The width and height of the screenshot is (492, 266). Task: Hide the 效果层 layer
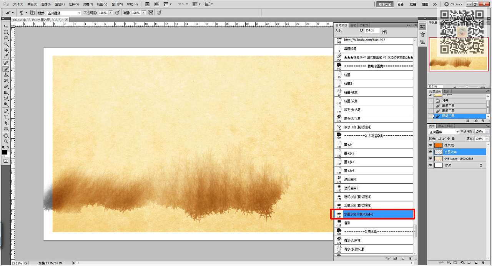point(430,145)
